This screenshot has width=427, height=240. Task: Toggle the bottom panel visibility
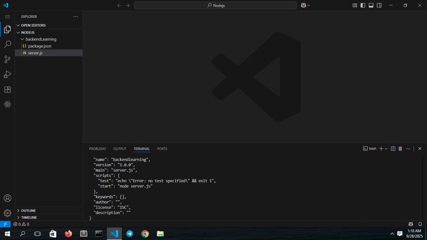[x=371, y=5]
